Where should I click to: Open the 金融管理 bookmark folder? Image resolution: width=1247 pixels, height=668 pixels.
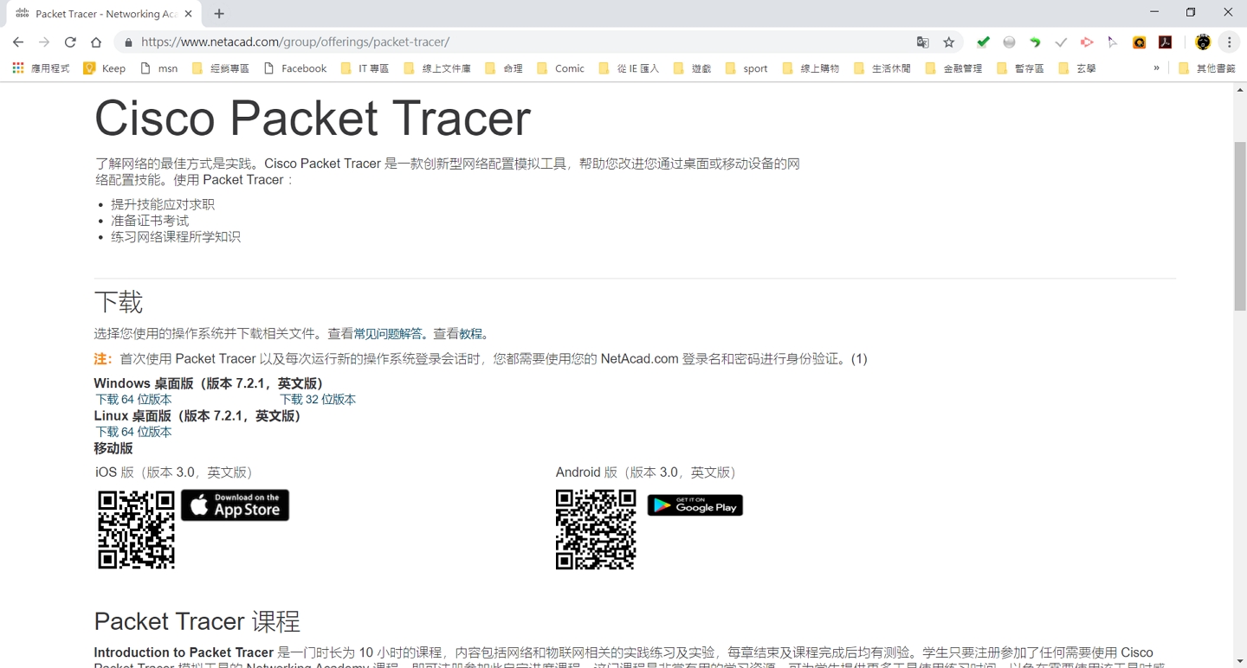coord(953,68)
